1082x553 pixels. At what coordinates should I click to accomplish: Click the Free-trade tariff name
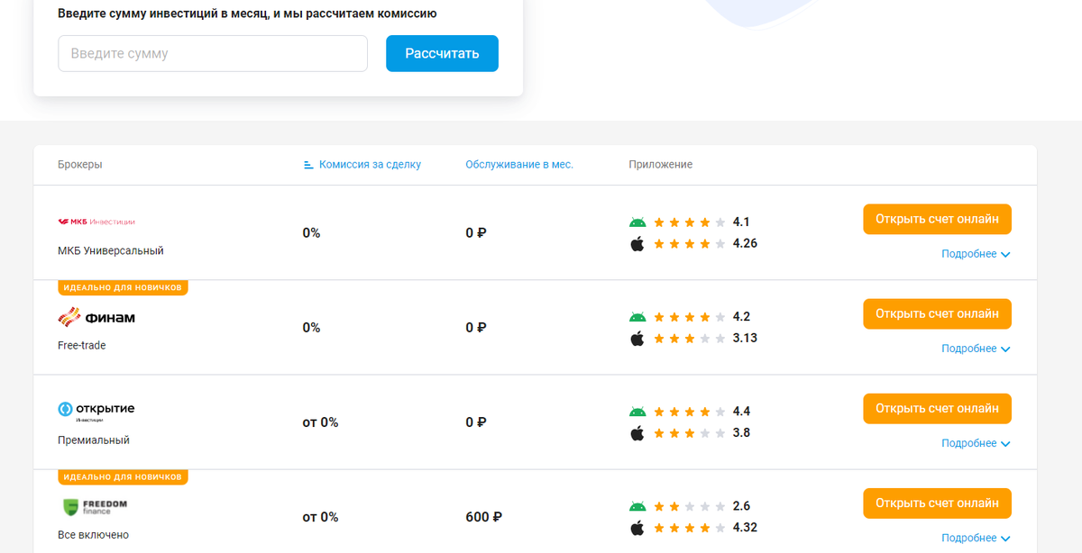82,346
